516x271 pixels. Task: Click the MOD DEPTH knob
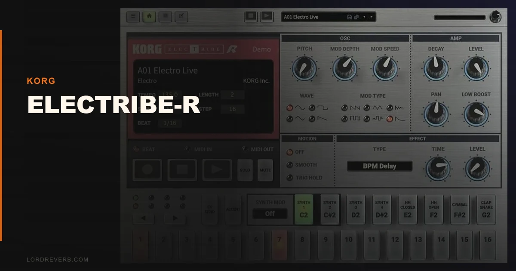pyautogui.click(x=344, y=68)
